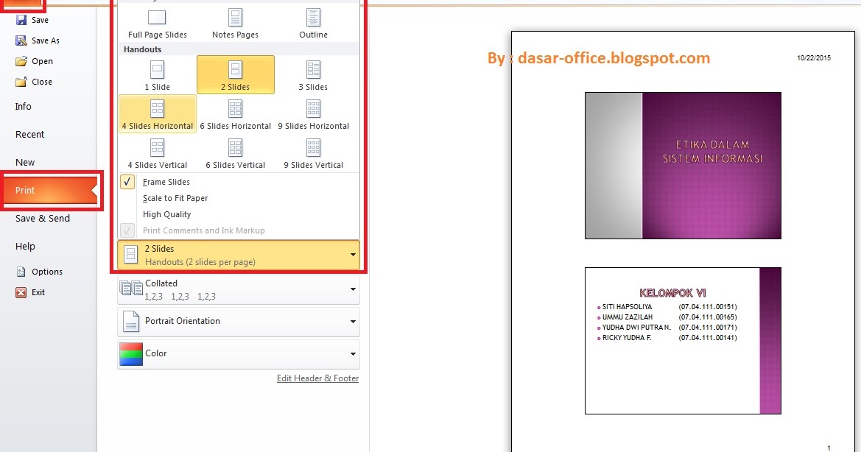The width and height of the screenshot is (861, 452).
Task: Expand the Portrait Orientation dropdown arrow
Action: coord(353,322)
